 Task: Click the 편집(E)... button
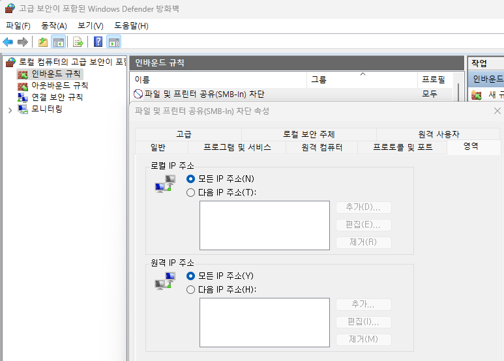364,225
